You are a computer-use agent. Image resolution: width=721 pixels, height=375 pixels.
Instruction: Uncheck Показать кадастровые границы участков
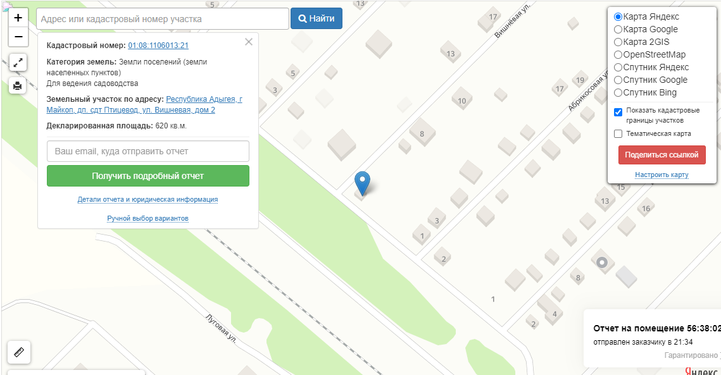coord(618,112)
